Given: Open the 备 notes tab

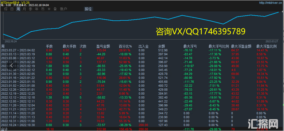Looking at the screenshot, I should [x=55, y=9].
